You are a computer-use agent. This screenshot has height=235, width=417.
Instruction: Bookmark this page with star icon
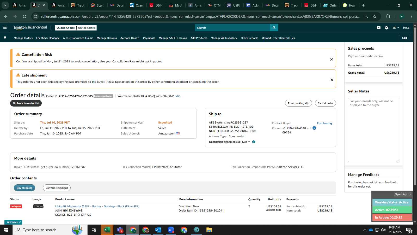pos(375,16)
